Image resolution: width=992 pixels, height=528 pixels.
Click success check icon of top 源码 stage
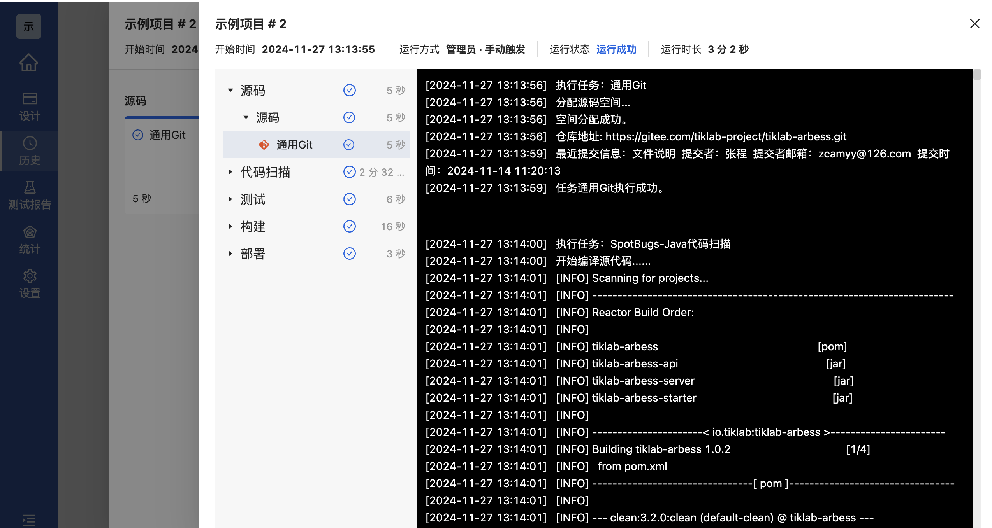[x=350, y=90]
